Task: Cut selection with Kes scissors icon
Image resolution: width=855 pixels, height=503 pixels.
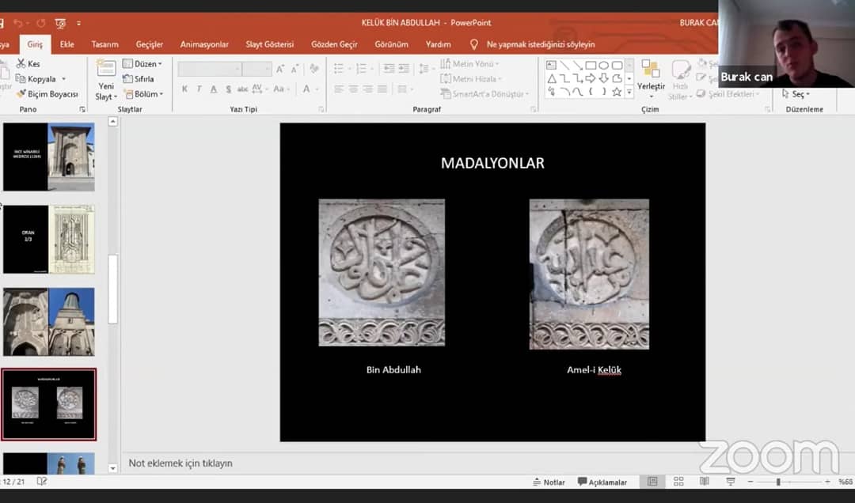Action: pyautogui.click(x=21, y=64)
